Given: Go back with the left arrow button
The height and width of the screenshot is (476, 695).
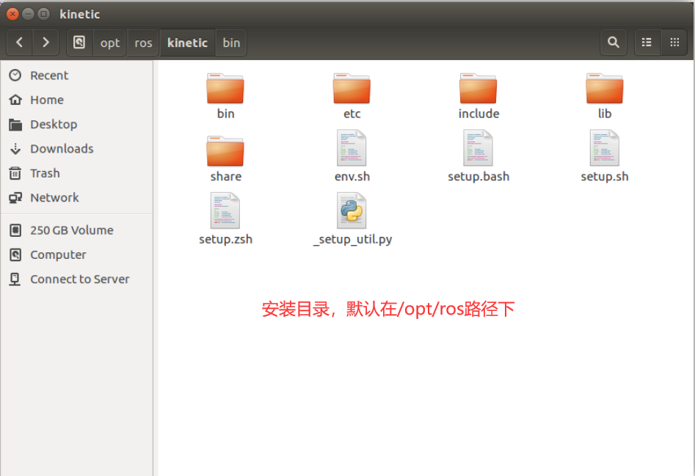Looking at the screenshot, I should (20, 43).
